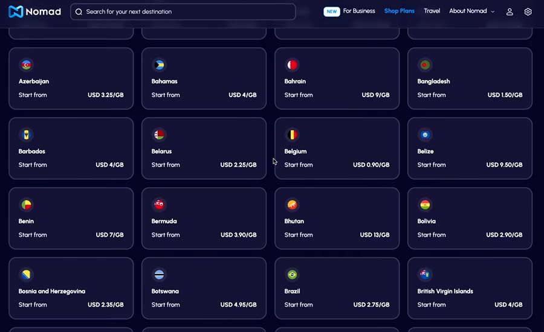Image resolution: width=544 pixels, height=332 pixels.
Task: Select the Botswana country name
Action: pos(165,292)
